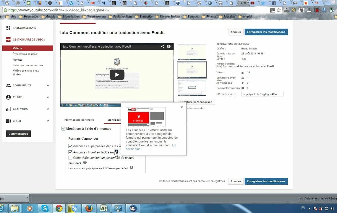Click the Tableau de bord sidebar icon

pyautogui.click(x=8, y=28)
